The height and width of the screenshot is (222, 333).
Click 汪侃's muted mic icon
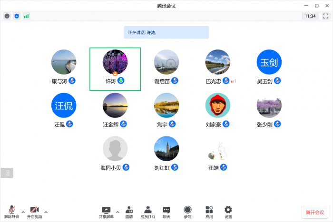click(x=69, y=124)
